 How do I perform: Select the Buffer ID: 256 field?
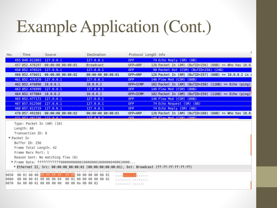point(28,143)
